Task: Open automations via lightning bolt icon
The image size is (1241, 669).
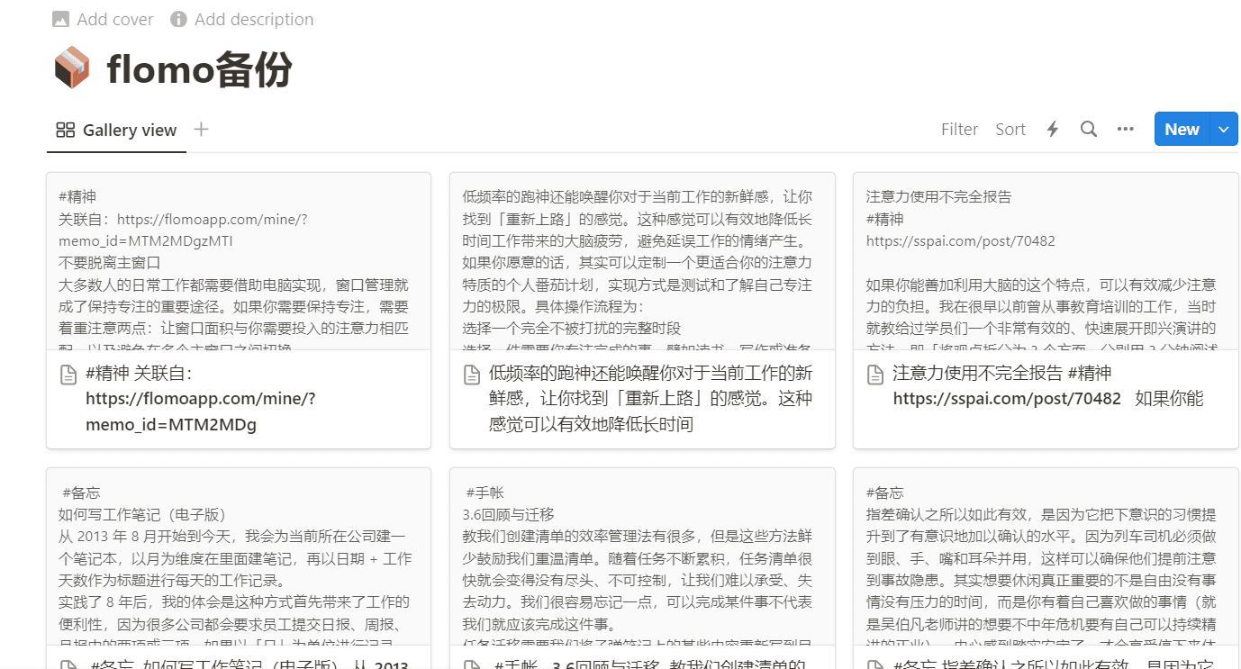Action: coord(1052,130)
